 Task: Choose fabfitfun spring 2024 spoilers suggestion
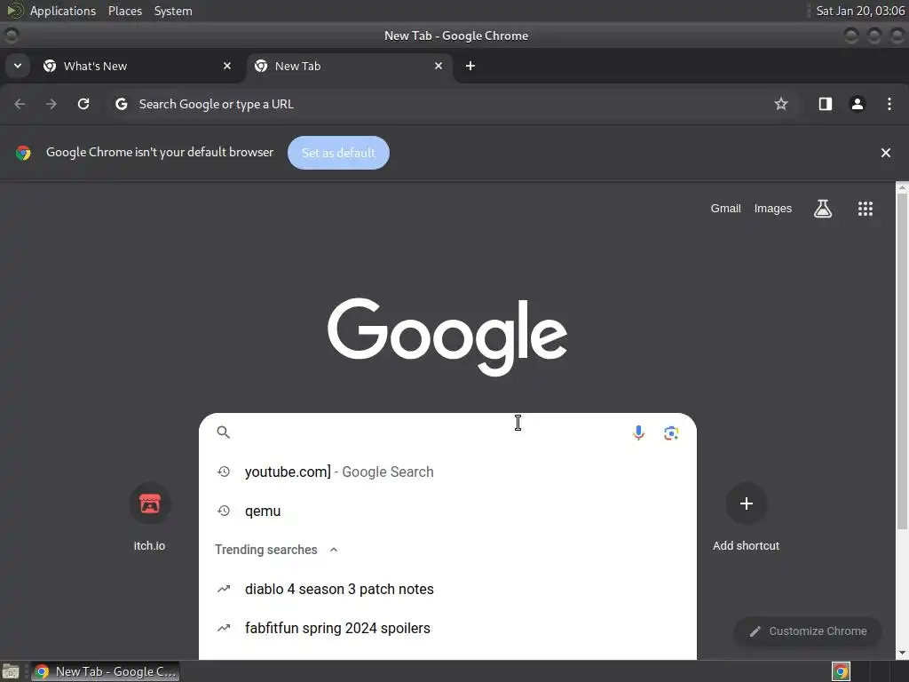point(447,628)
